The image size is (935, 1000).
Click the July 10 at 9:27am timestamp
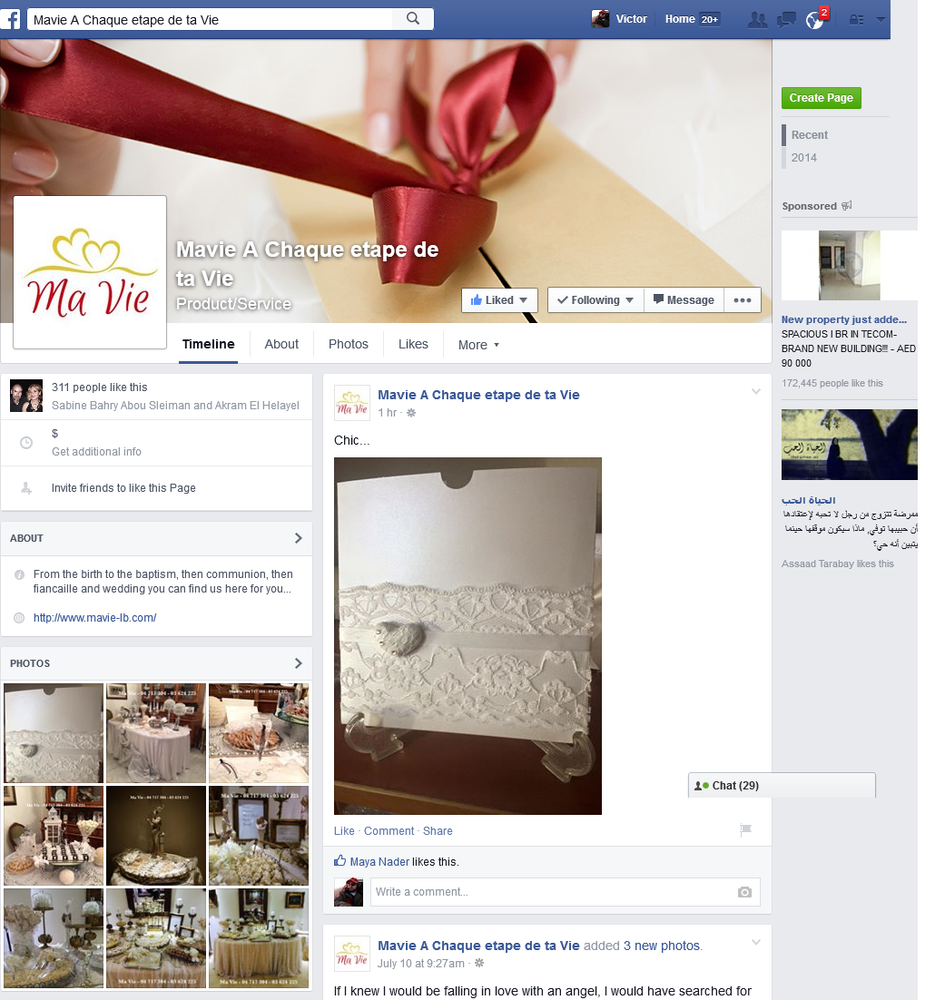point(421,964)
